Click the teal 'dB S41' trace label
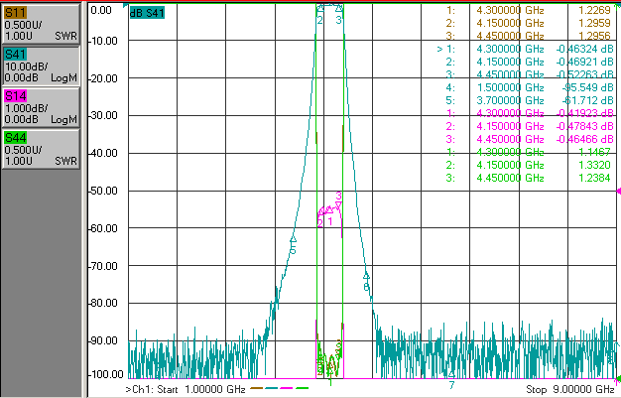 (147, 13)
